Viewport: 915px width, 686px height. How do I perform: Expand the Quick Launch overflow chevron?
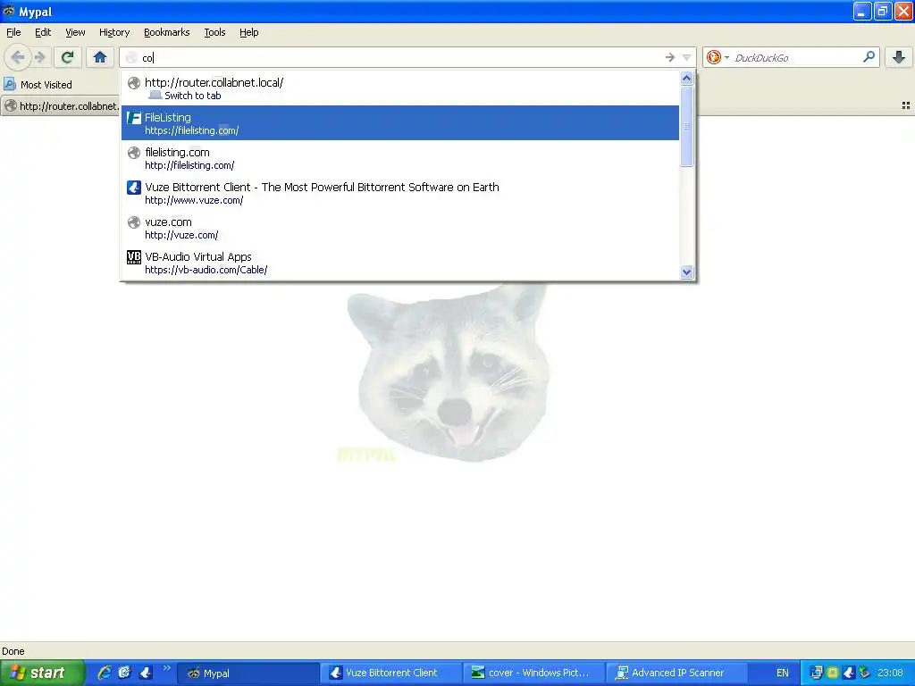point(167,668)
